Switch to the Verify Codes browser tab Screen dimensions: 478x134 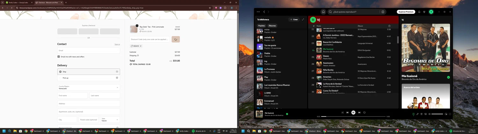18,3
